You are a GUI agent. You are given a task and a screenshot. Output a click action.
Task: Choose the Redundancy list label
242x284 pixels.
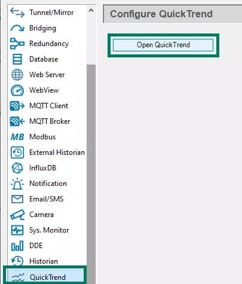point(49,44)
